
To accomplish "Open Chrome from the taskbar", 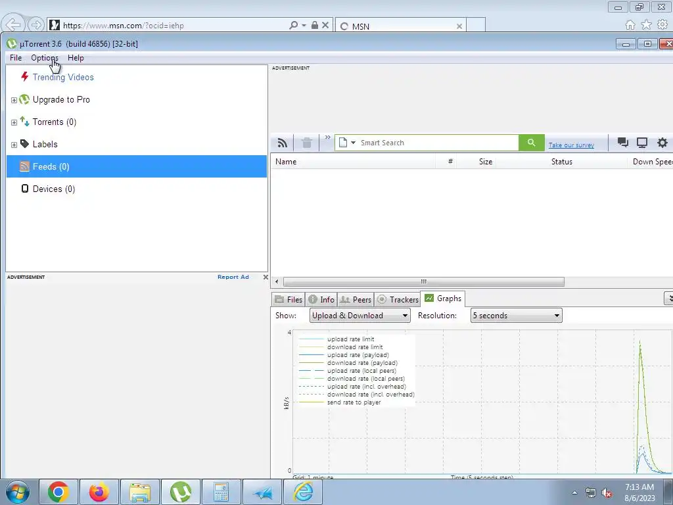I will [x=58, y=492].
